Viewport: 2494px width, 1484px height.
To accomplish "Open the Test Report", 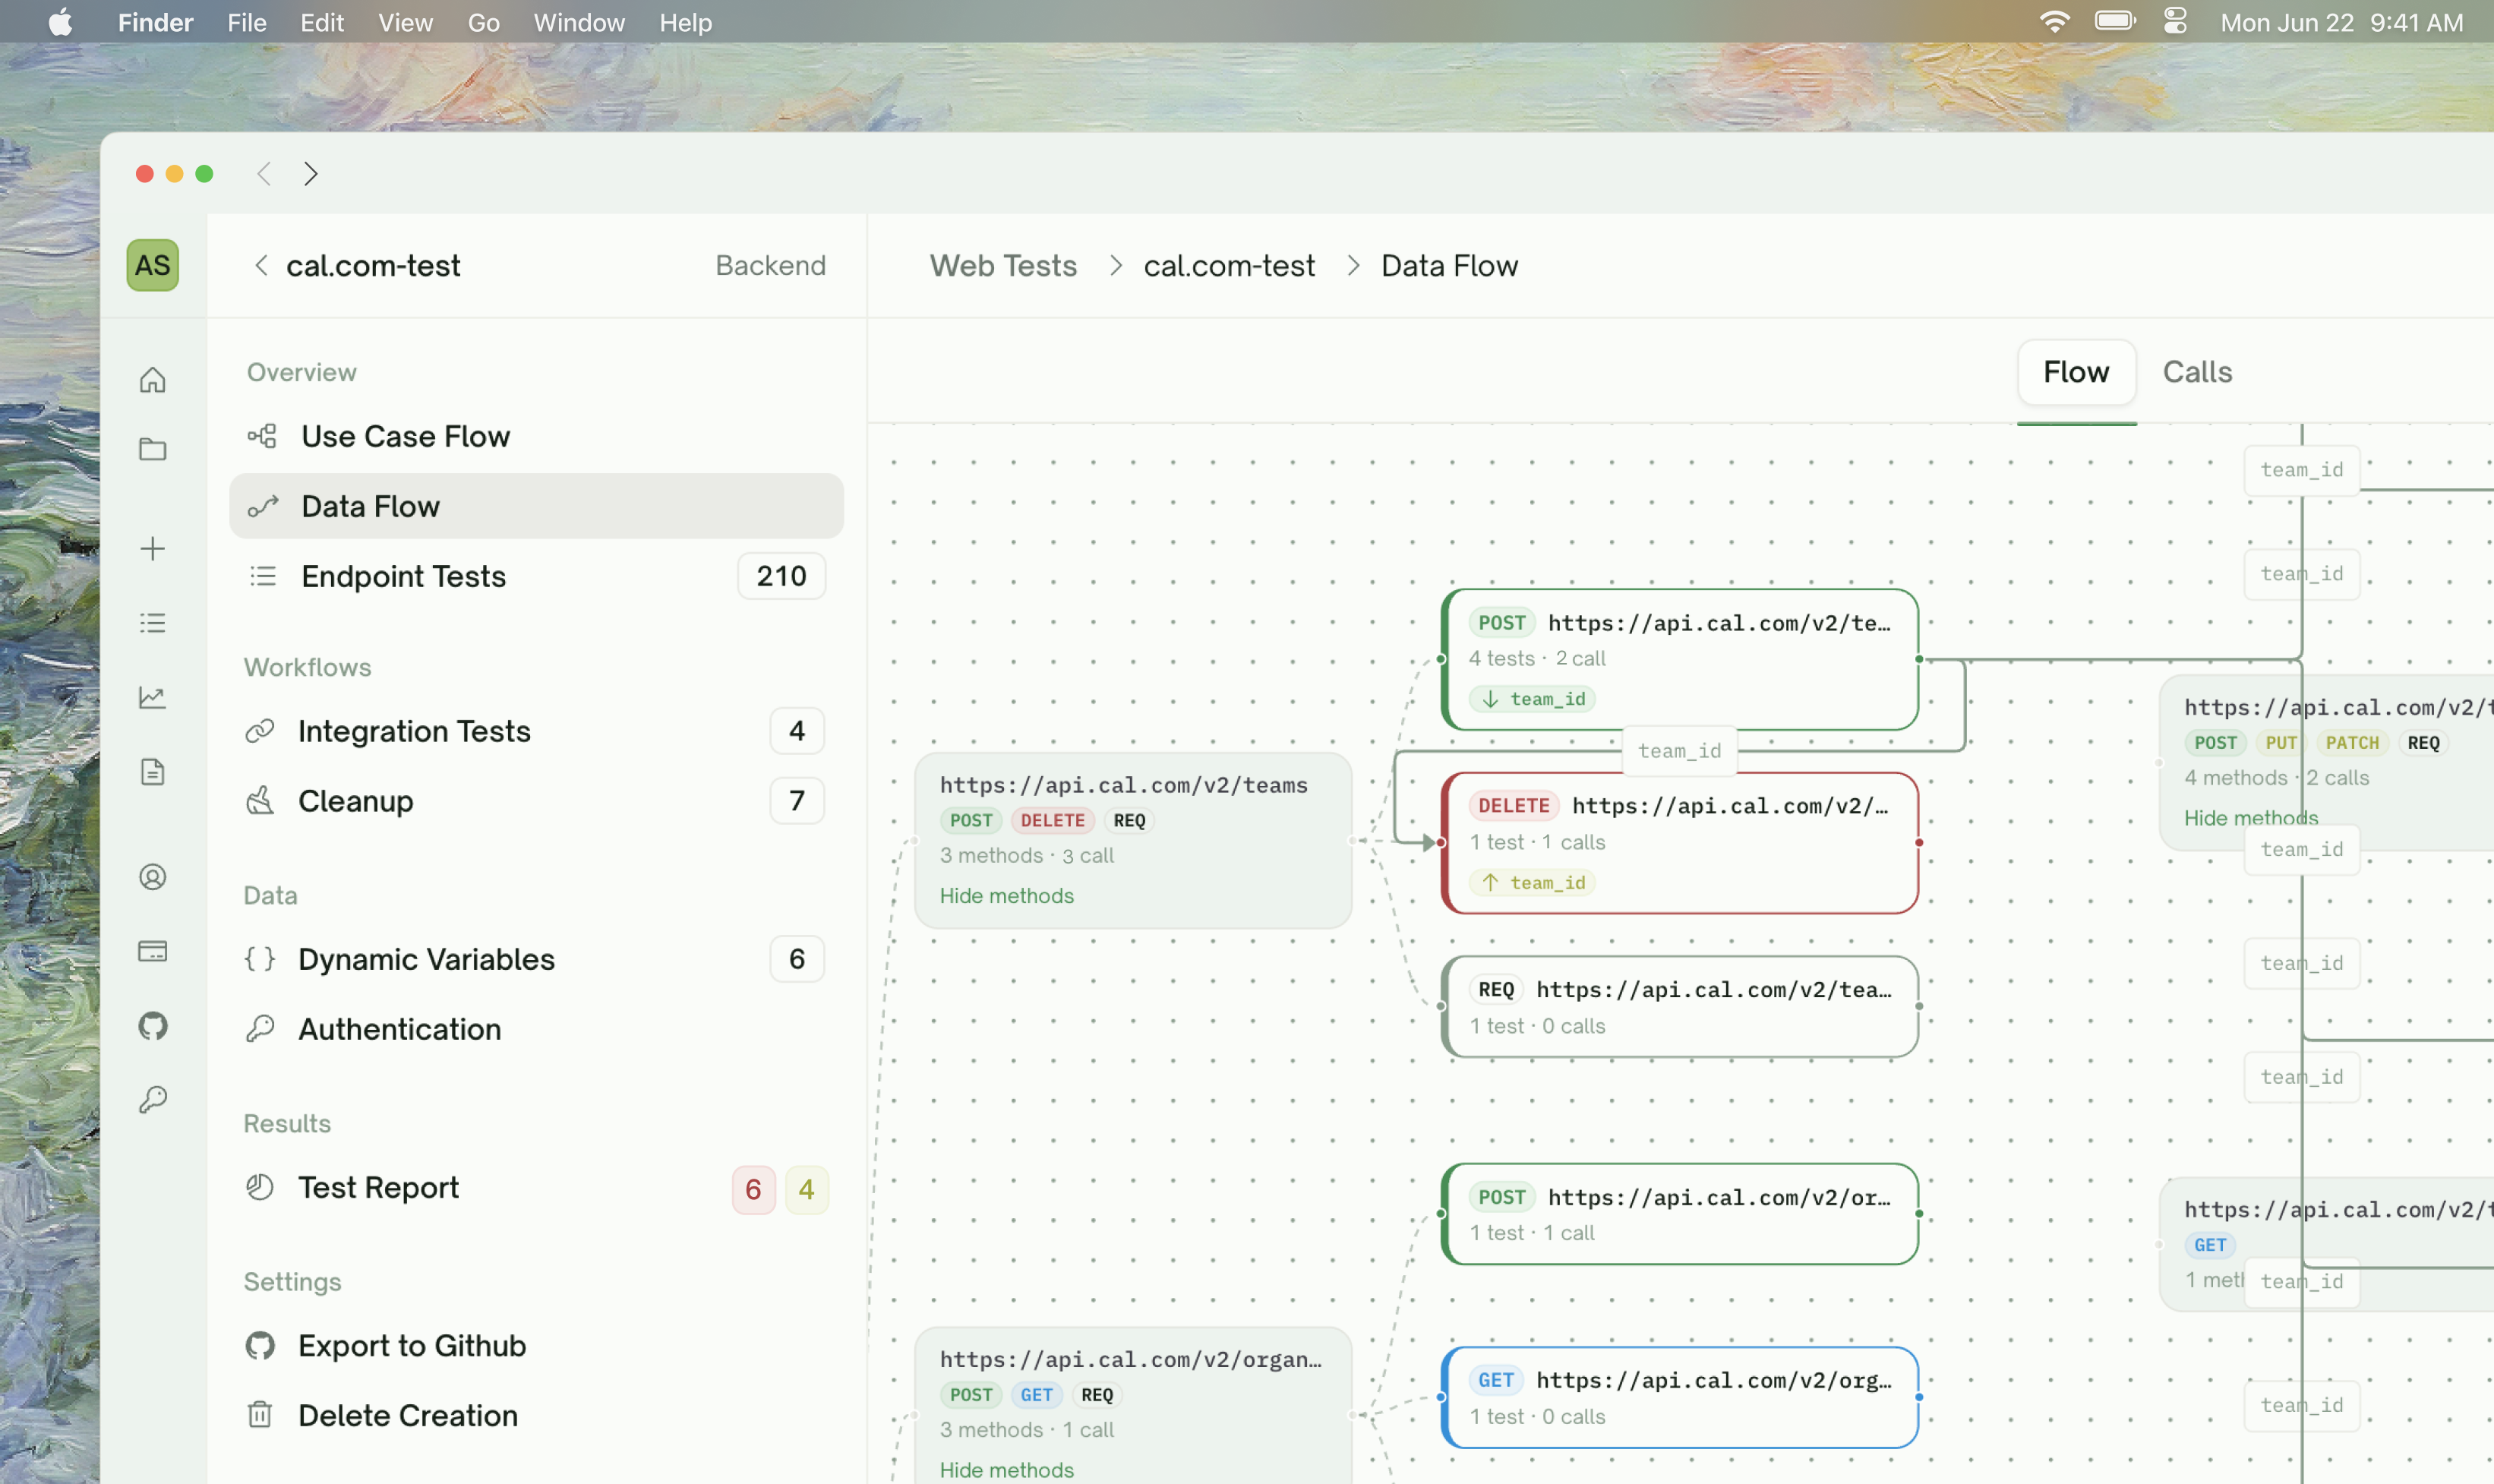I will pos(536,1188).
